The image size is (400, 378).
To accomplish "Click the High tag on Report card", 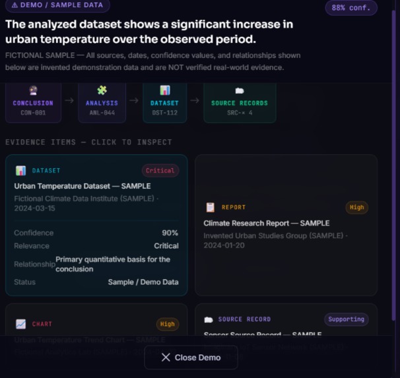I will (356, 208).
